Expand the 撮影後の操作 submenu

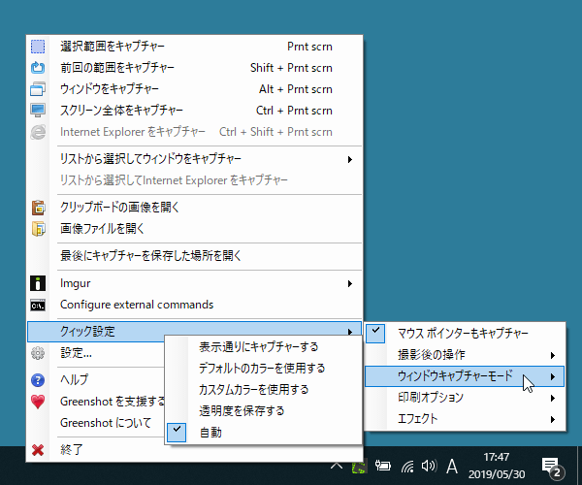(x=465, y=355)
